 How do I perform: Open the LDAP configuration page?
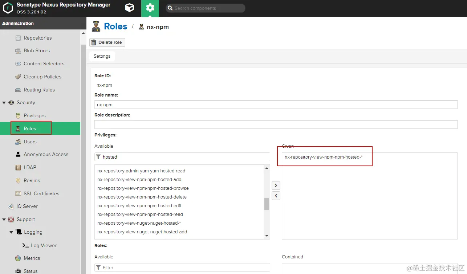(x=30, y=167)
